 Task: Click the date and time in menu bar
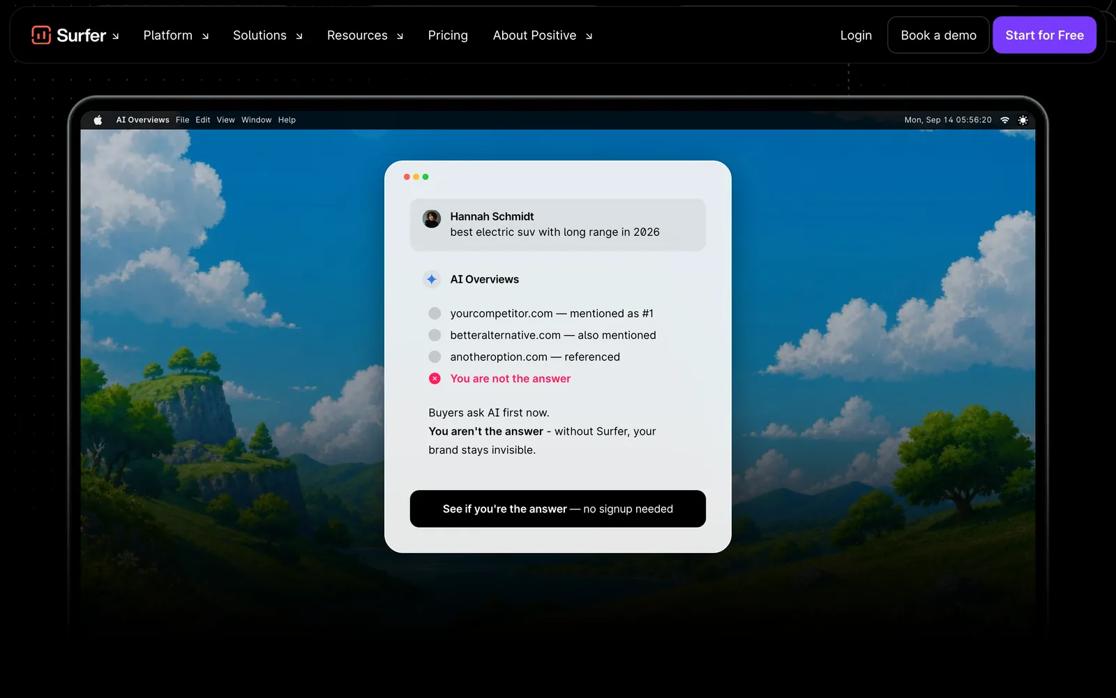click(x=948, y=120)
